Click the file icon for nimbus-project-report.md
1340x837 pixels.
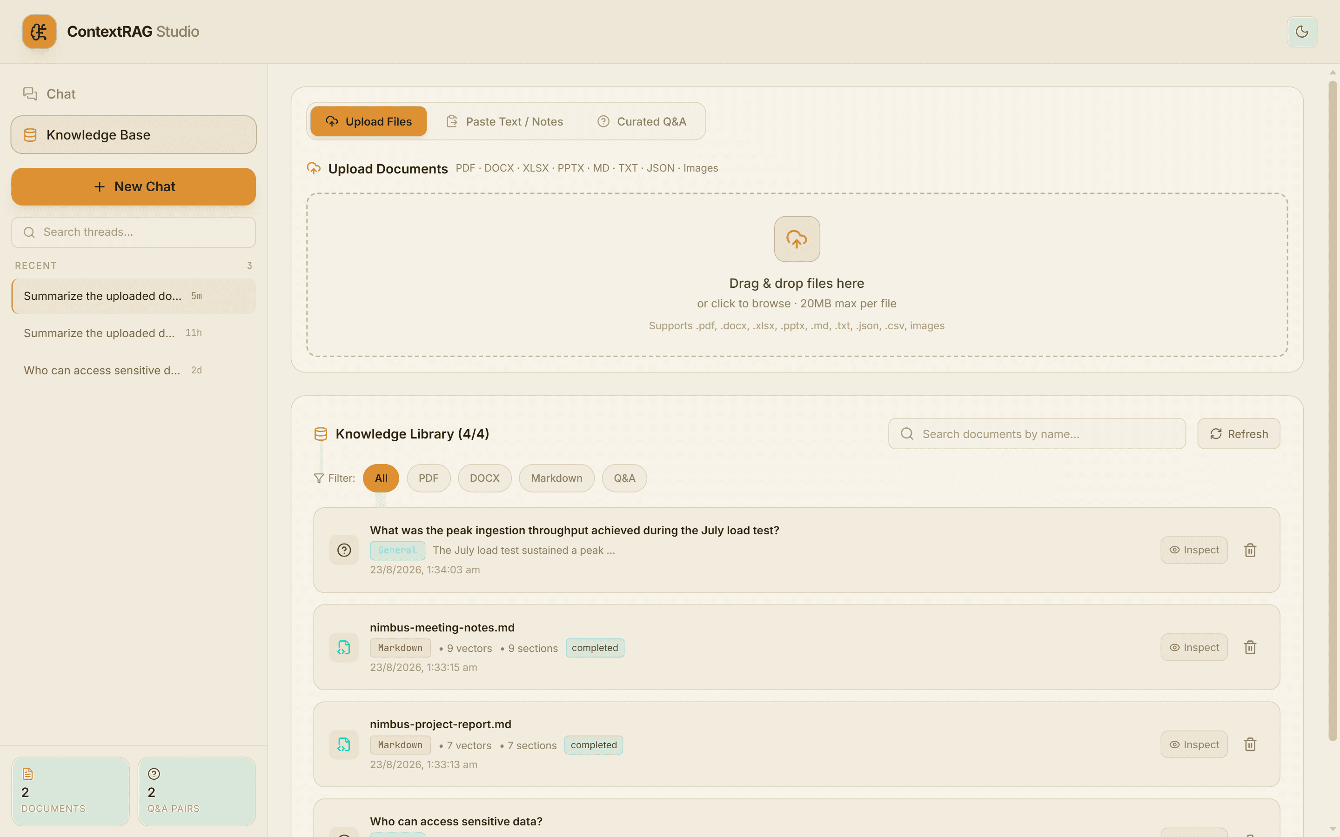[344, 744]
